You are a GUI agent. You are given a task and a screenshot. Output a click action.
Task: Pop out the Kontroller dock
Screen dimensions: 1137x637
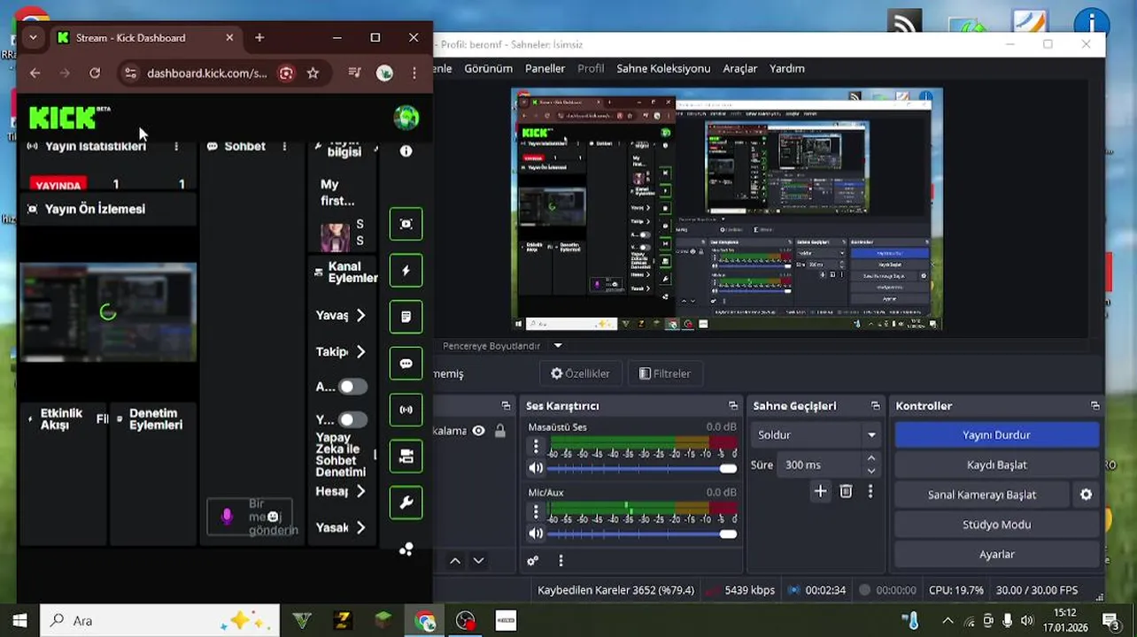pos(1095,406)
